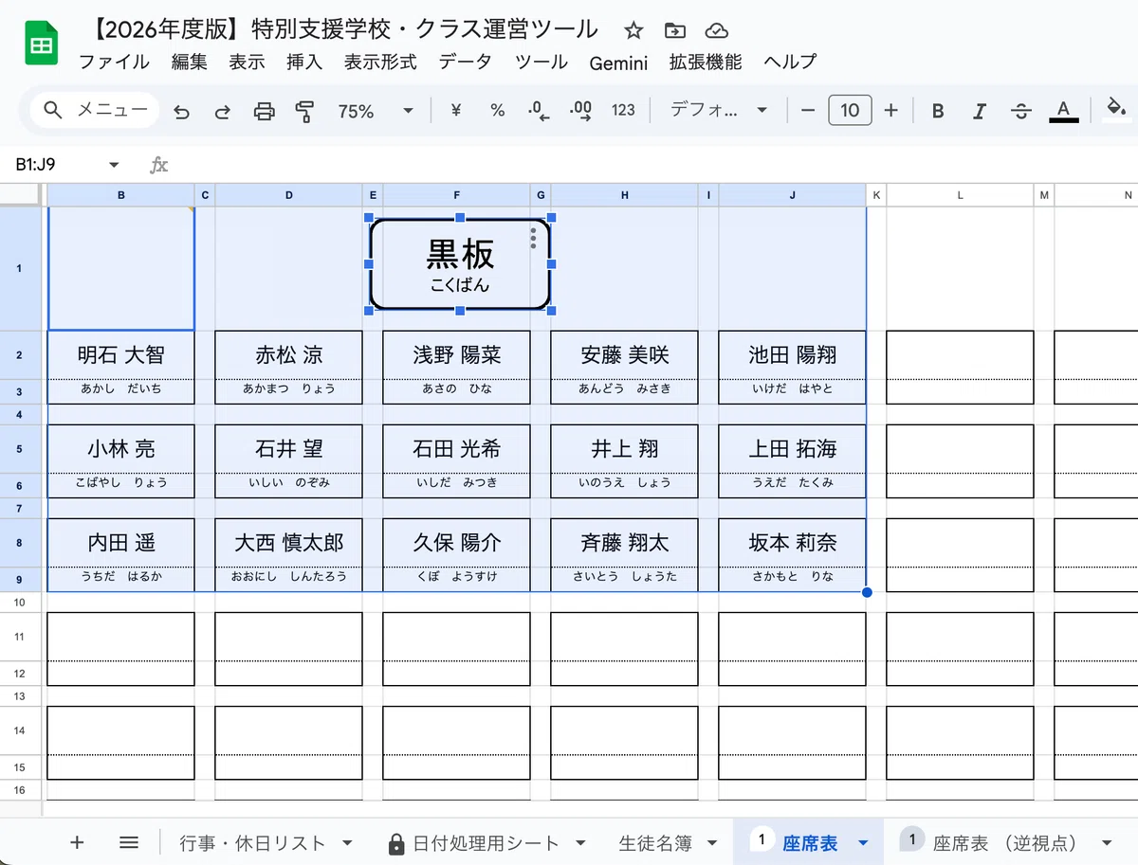Open the 表示形式 menu
Viewport: 1138px width, 865px height.
point(380,63)
